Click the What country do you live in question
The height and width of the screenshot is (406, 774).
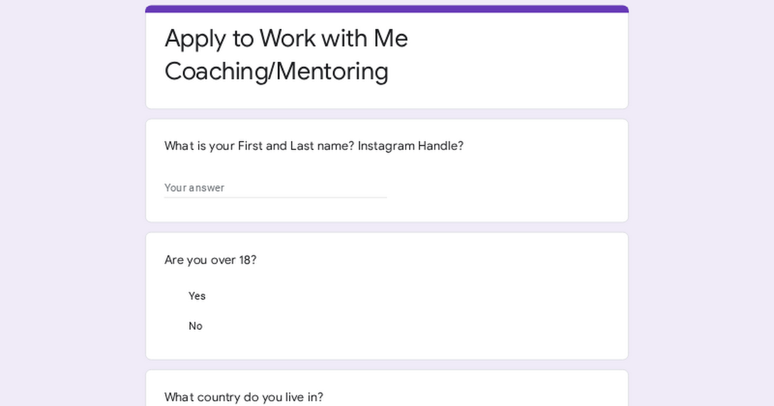(244, 397)
